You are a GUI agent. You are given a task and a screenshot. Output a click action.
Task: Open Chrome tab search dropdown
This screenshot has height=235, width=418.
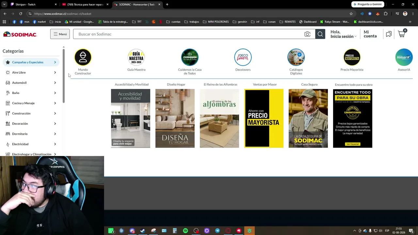coord(4,4)
